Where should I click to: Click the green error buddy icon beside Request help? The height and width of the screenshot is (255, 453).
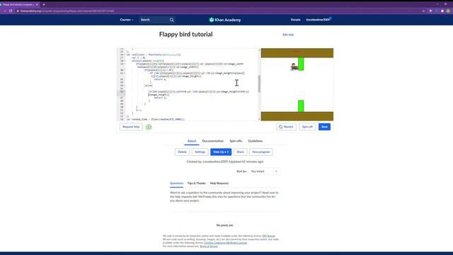tap(149, 127)
